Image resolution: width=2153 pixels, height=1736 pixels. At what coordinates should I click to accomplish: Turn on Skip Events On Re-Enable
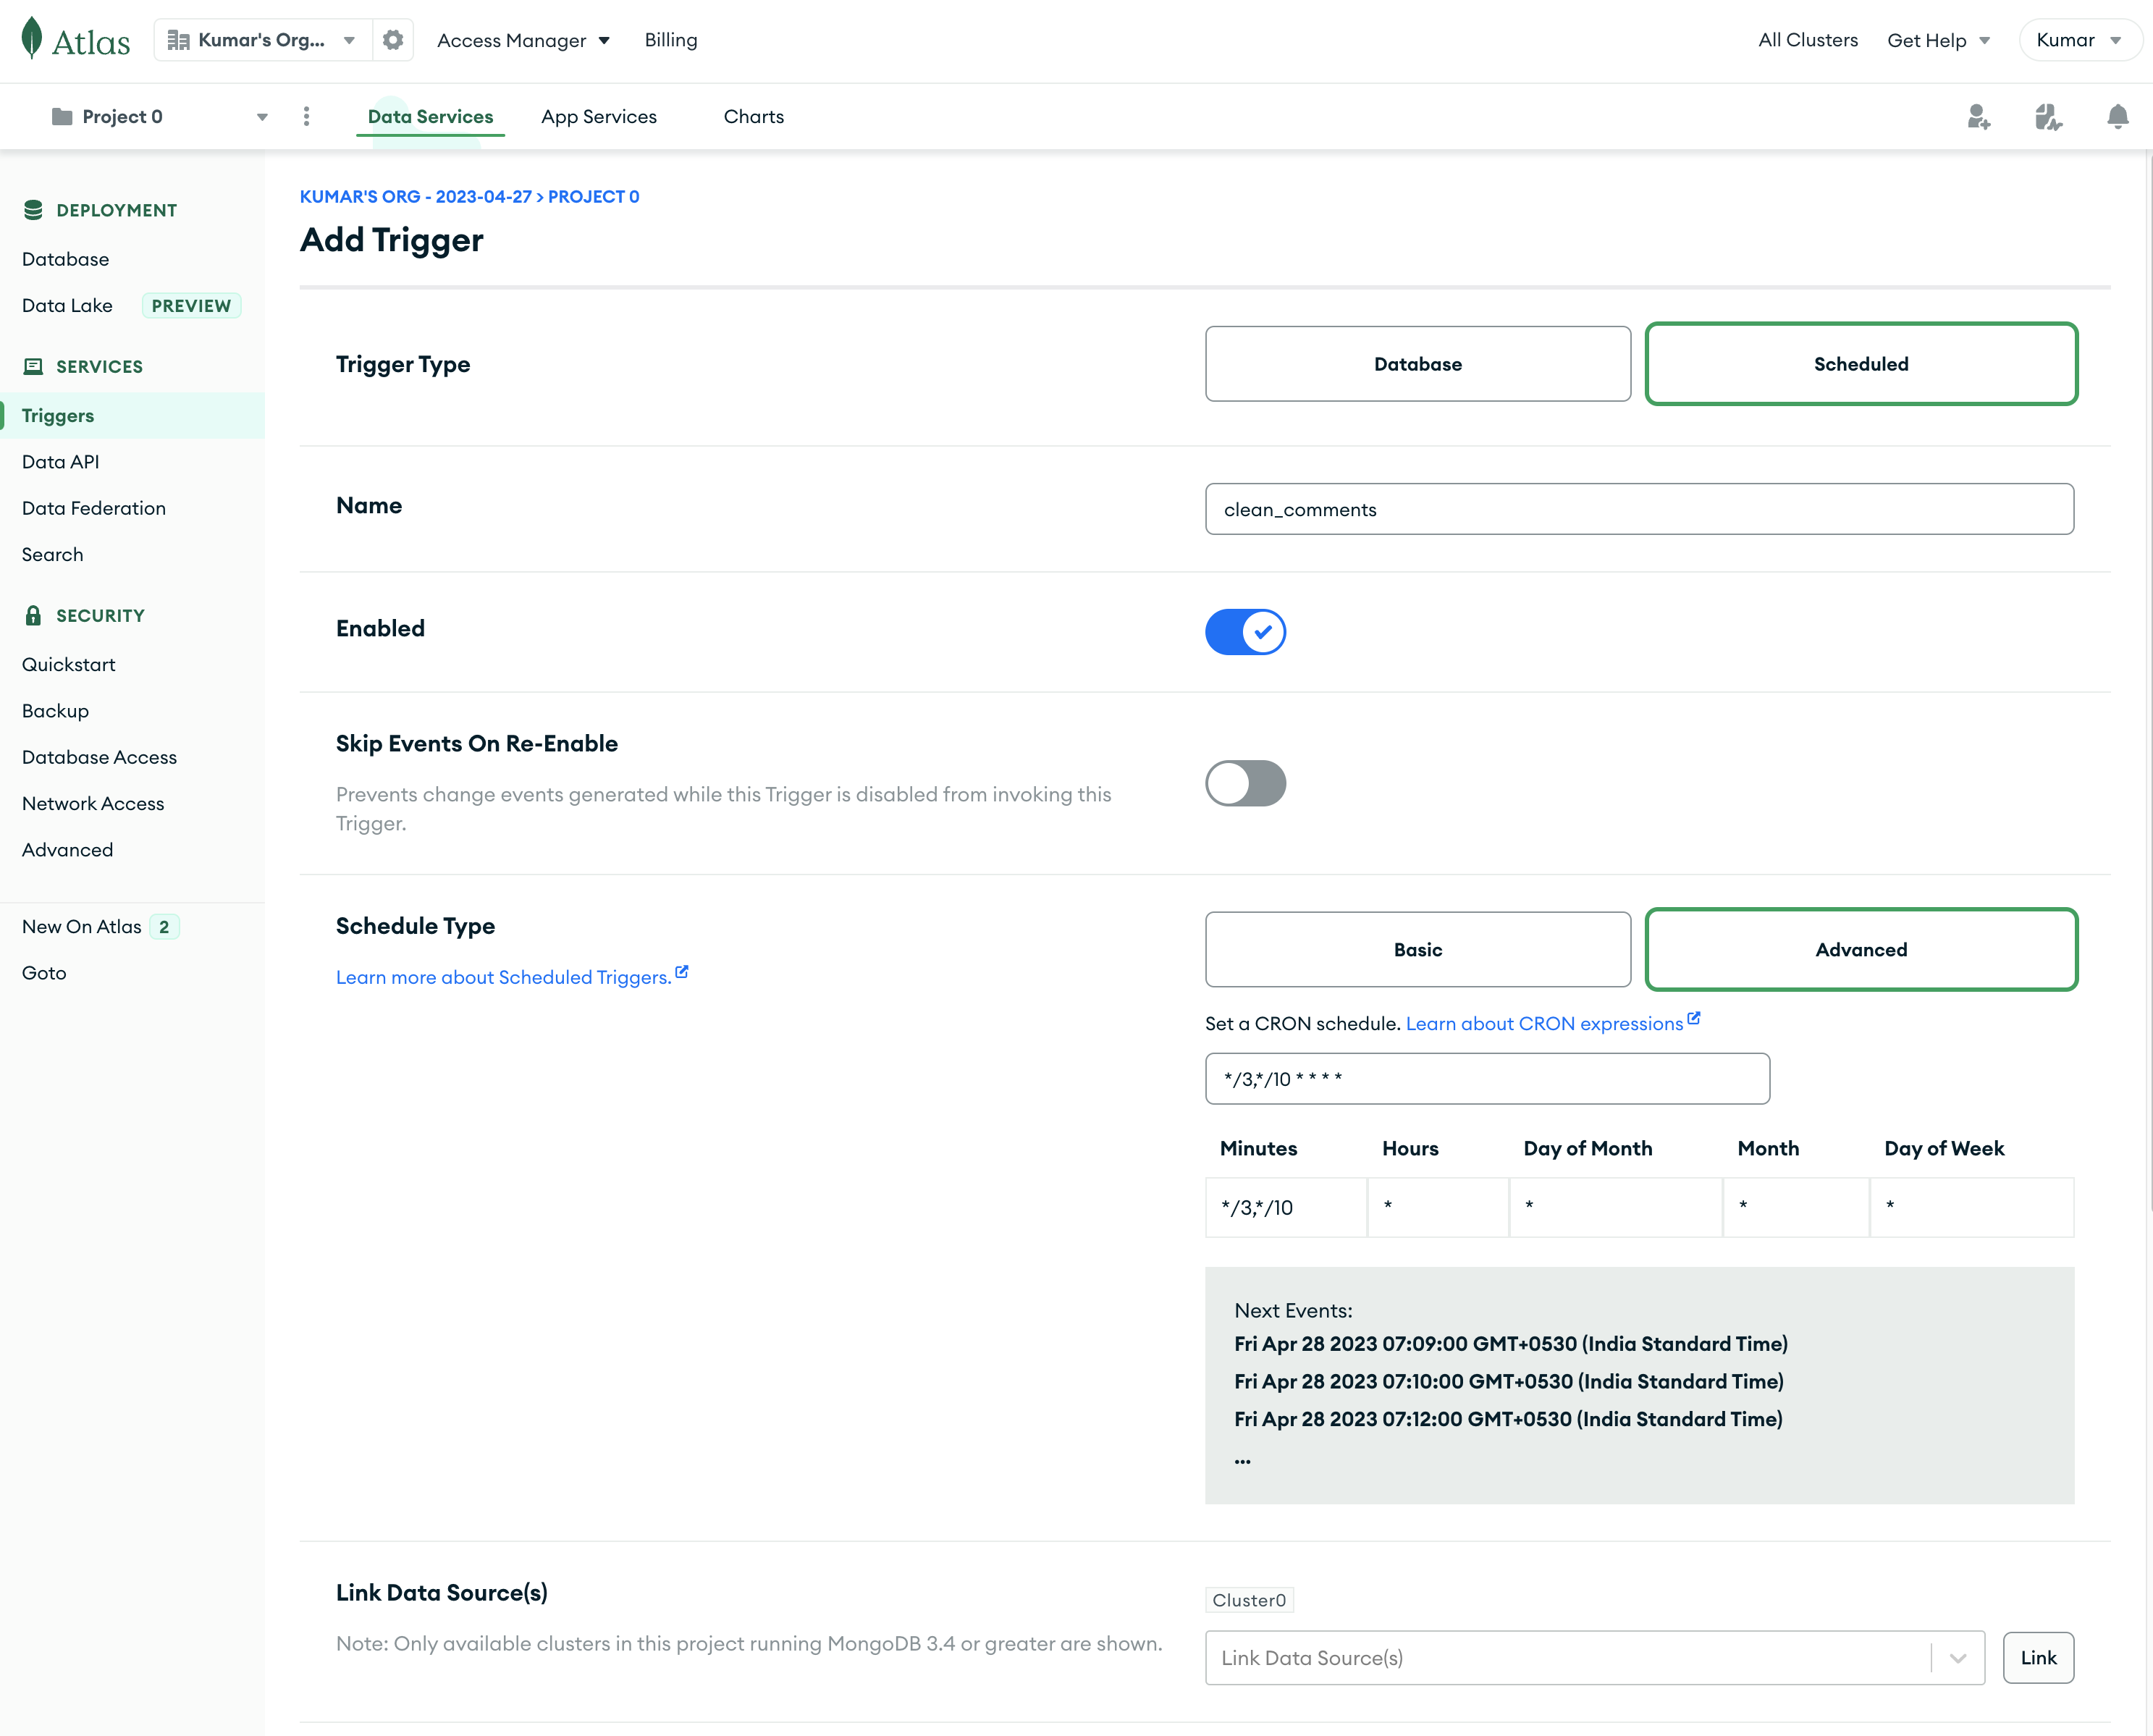point(1245,783)
